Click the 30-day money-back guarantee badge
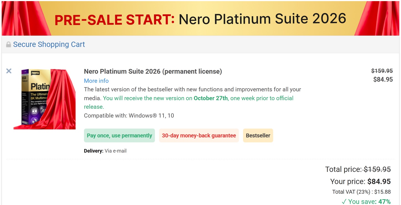This screenshot has width=401, height=205. tap(199, 135)
